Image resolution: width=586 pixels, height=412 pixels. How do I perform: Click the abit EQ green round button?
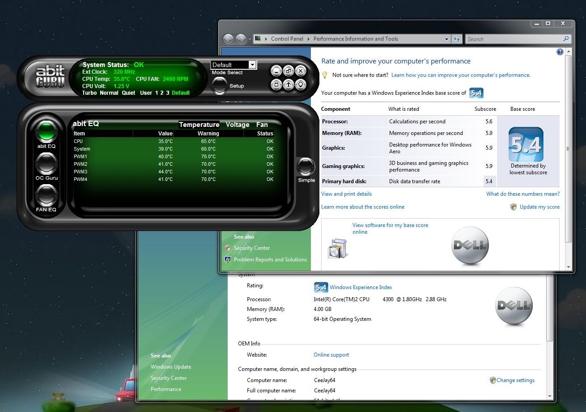click(46, 130)
